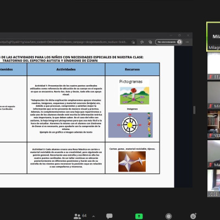Click the paper star image in Recursos
The width and height of the screenshot is (220, 220).
(132, 162)
